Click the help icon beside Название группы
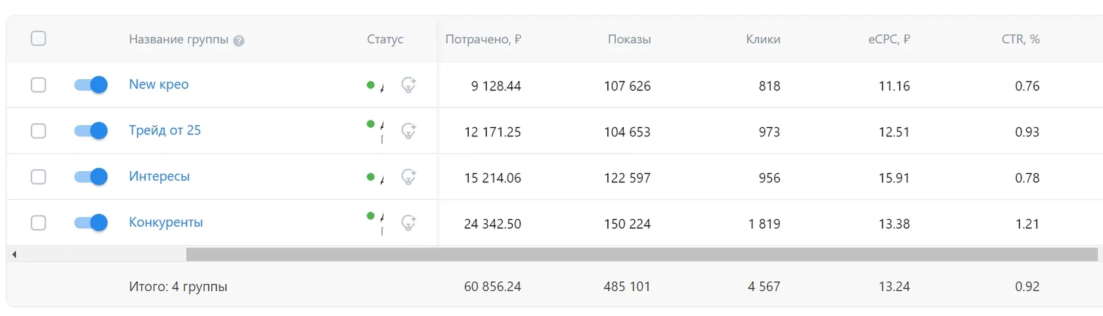The width and height of the screenshot is (1103, 316). [239, 41]
